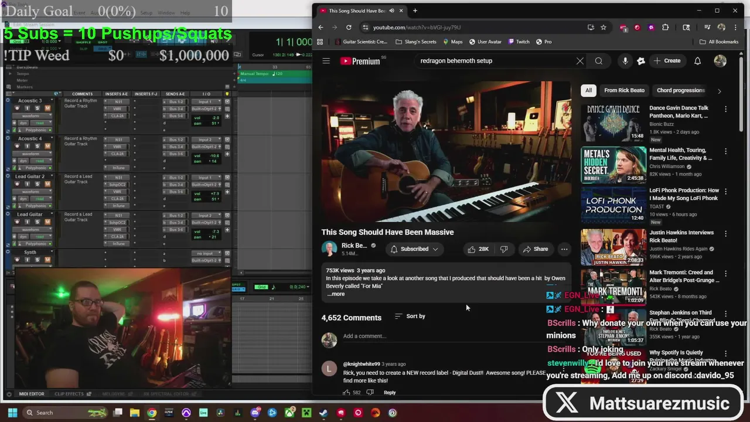Open Chrome extensions puzzle icon
This screenshot has height=422, width=750.
click(x=665, y=27)
